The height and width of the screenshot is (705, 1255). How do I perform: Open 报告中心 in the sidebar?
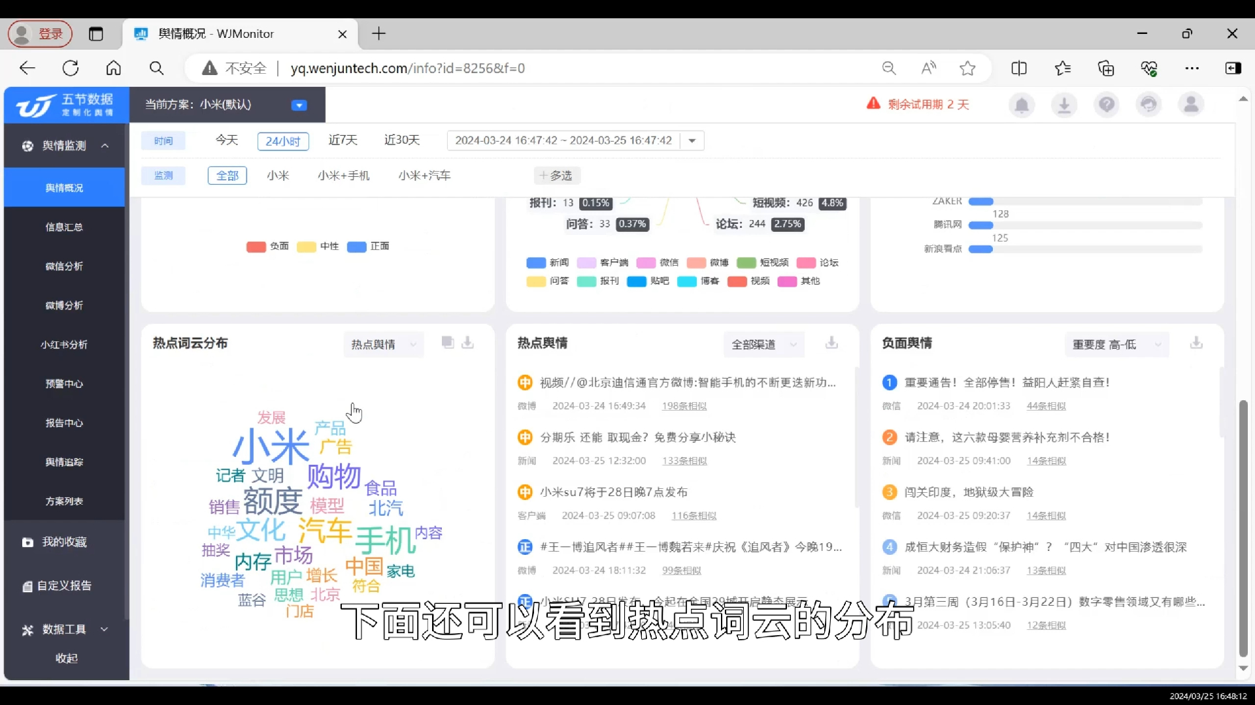click(64, 423)
